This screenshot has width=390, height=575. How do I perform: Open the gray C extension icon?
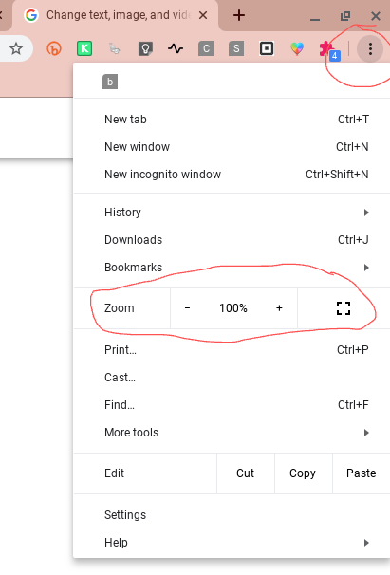pyautogui.click(x=206, y=48)
